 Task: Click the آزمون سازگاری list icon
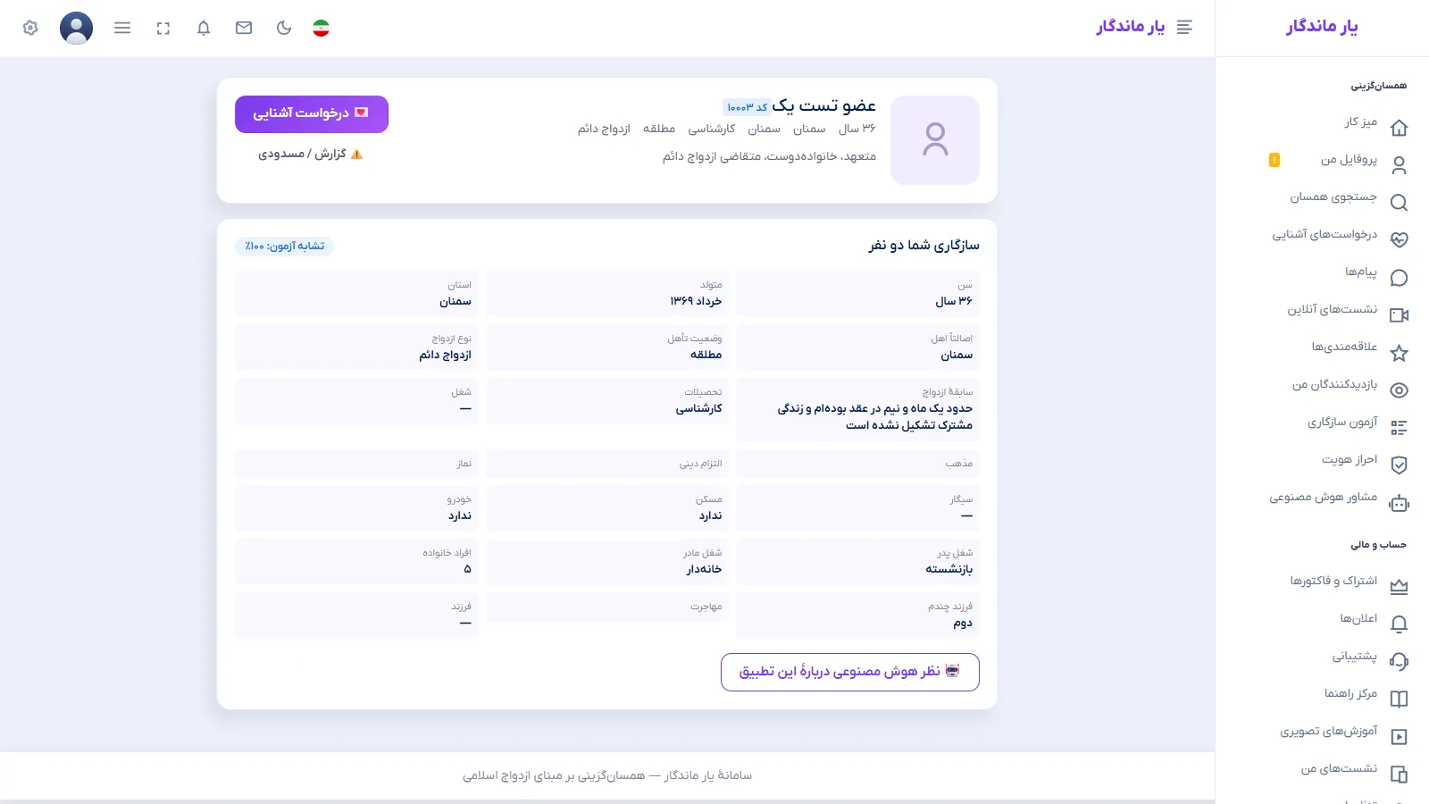coord(1400,428)
